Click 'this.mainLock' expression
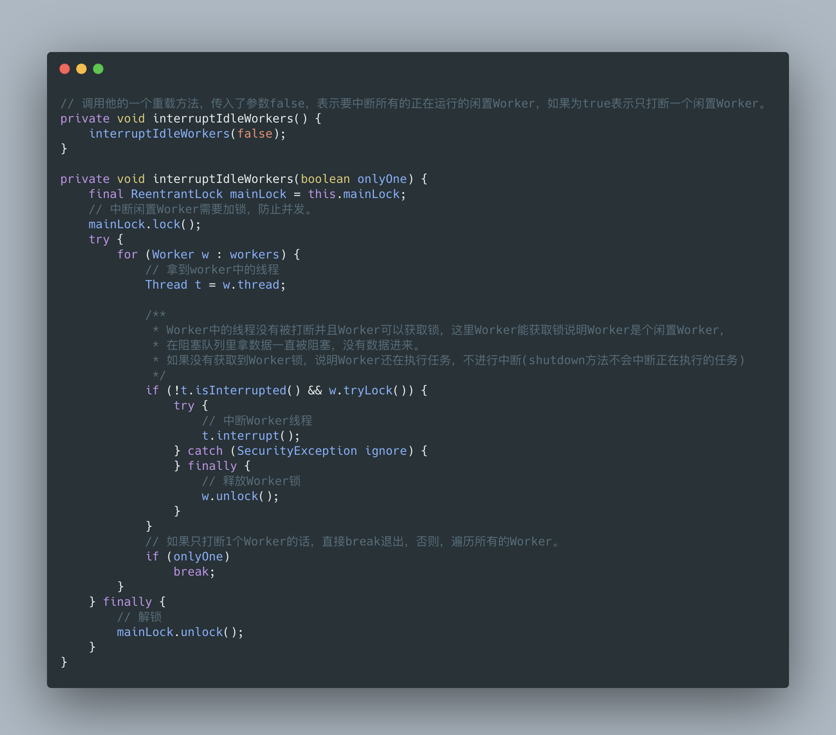This screenshot has width=836, height=735. [353, 194]
